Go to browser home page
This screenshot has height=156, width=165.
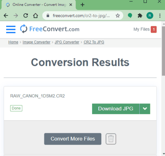[x=36, y=15]
